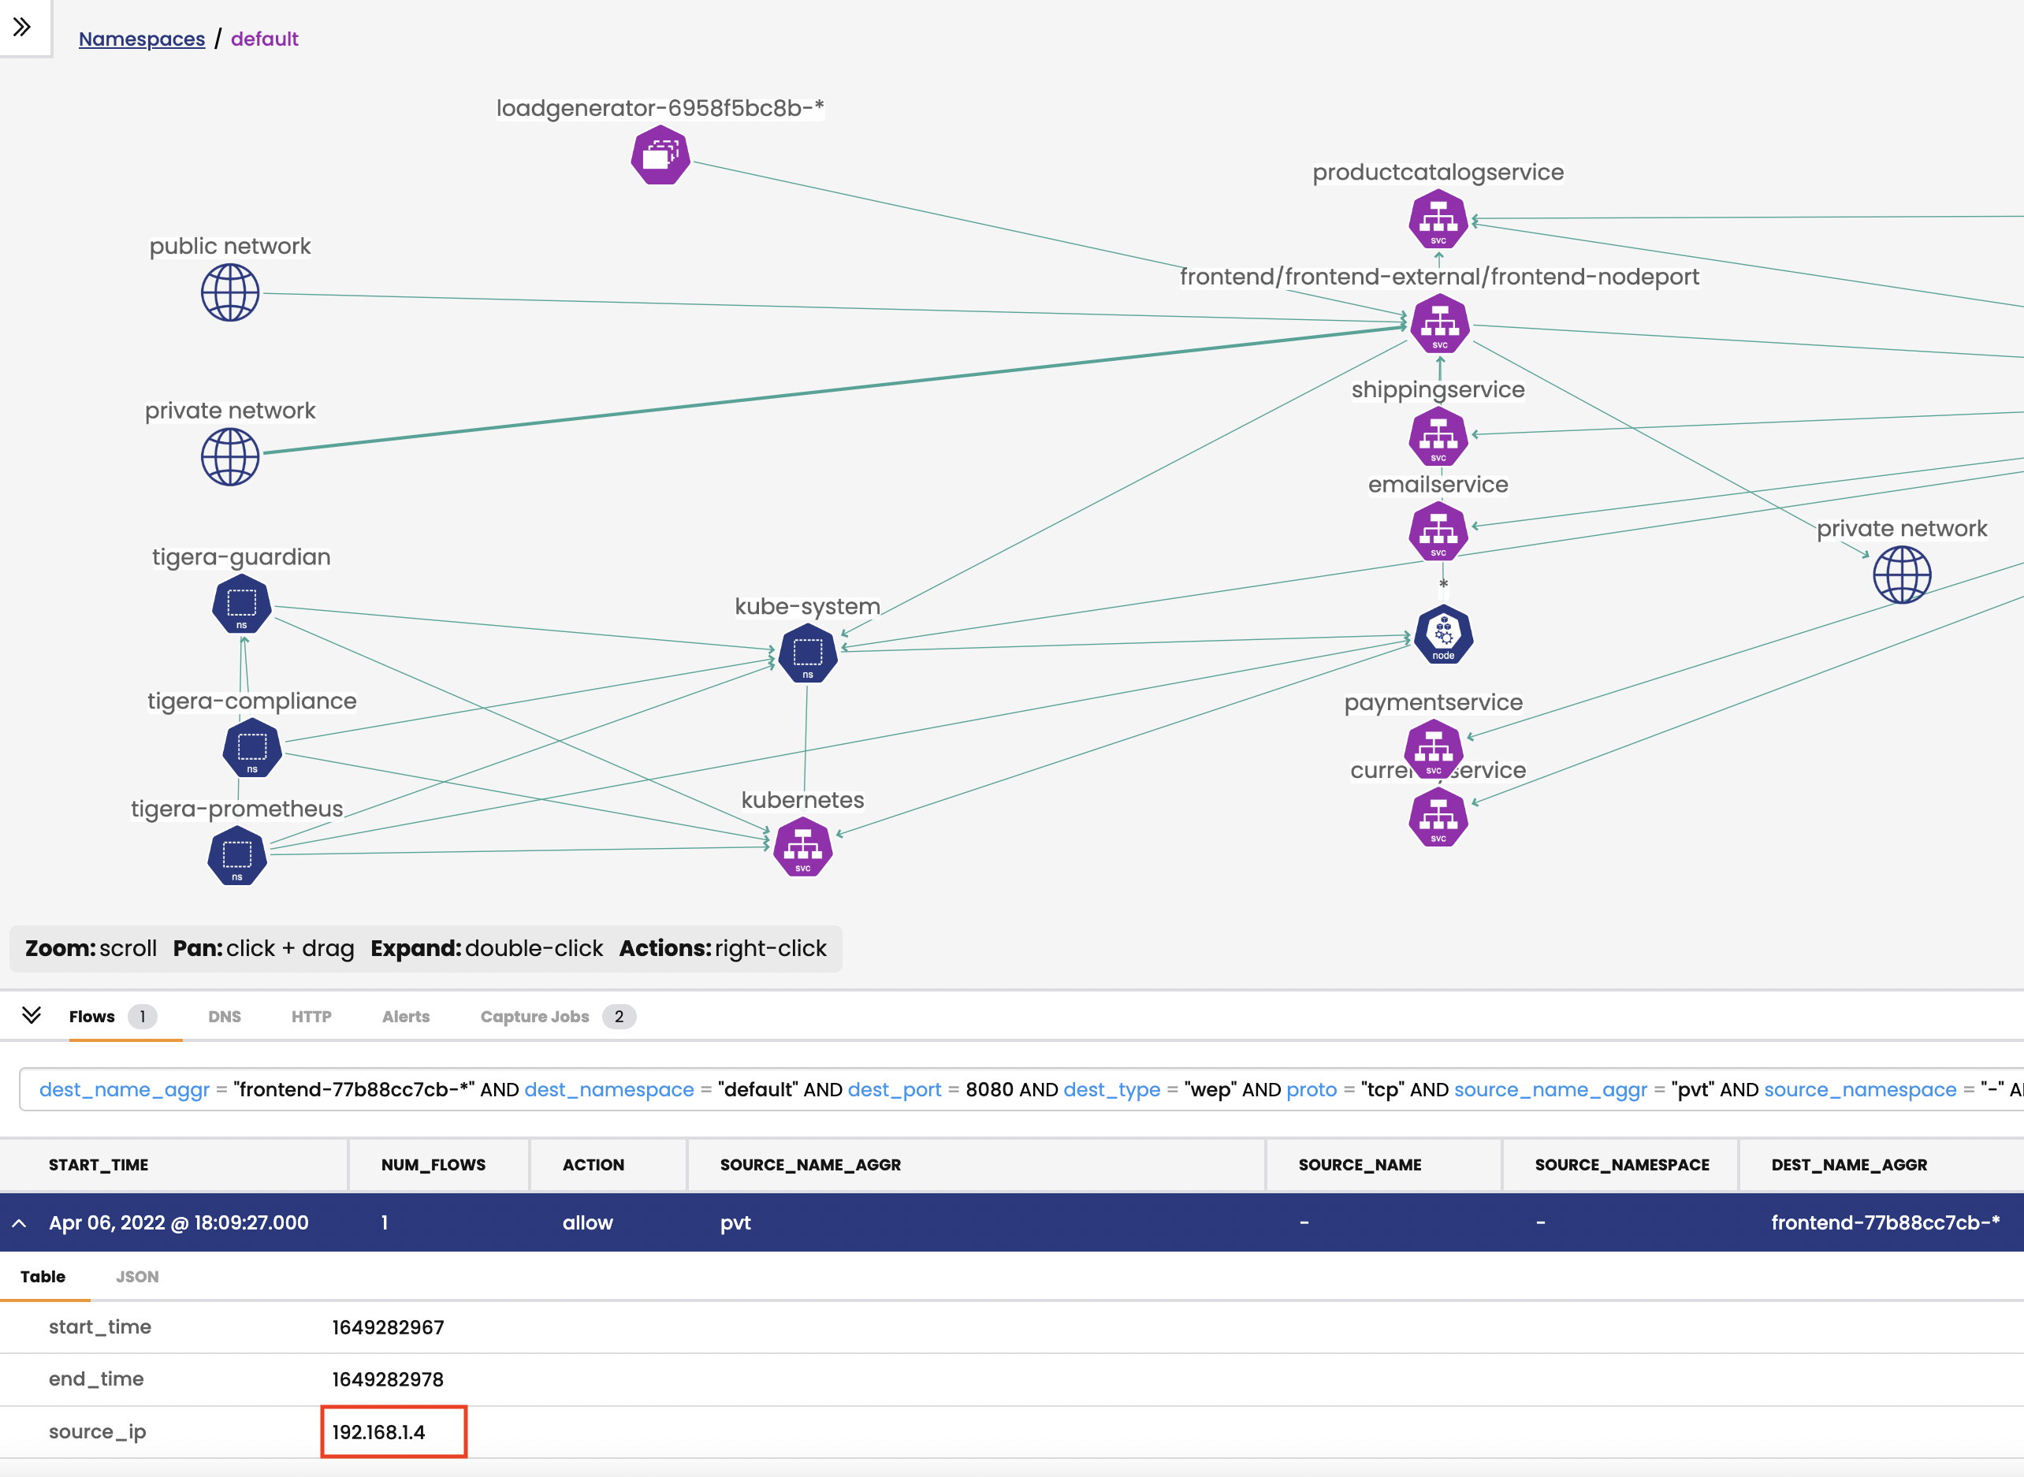Expand the left sidebar with double-chevron icon
The height and width of the screenshot is (1477, 2024).
(x=22, y=27)
